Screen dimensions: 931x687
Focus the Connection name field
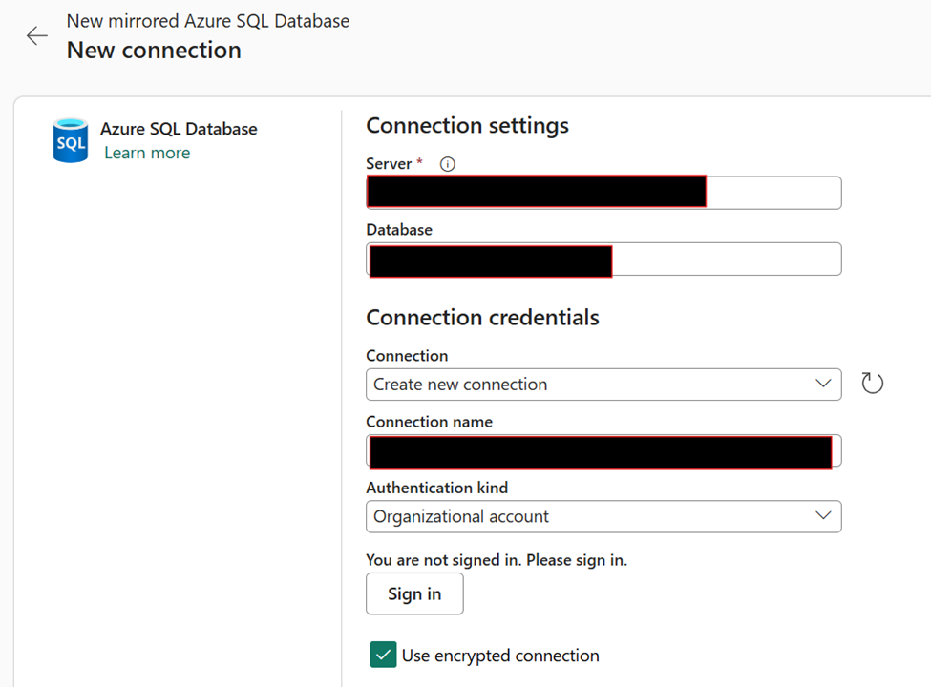click(x=603, y=451)
